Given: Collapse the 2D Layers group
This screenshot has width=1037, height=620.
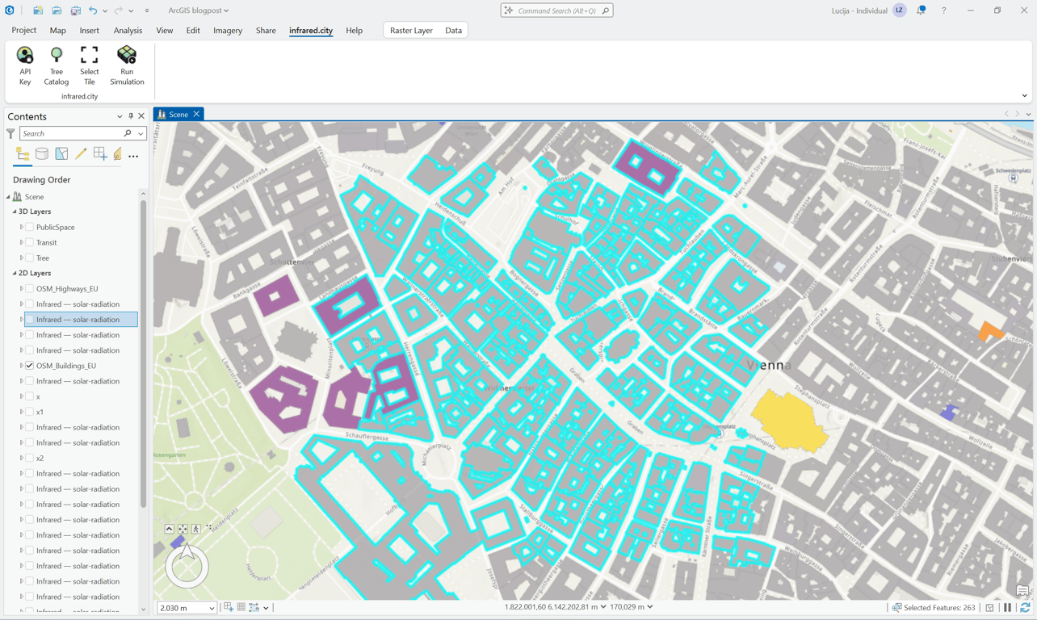Looking at the screenshot, I should [x=15, y=273].
